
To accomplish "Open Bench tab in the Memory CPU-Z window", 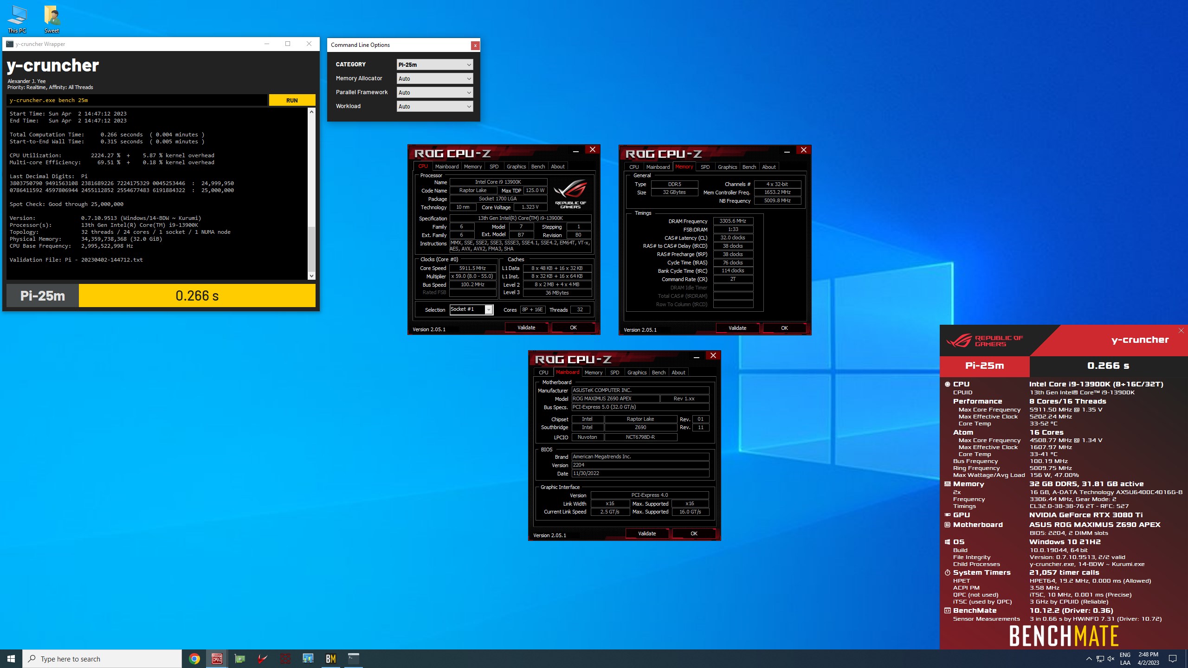I will pos(749,167).
